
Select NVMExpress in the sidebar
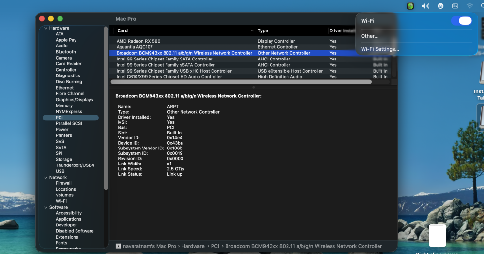(x=69, y=111)
